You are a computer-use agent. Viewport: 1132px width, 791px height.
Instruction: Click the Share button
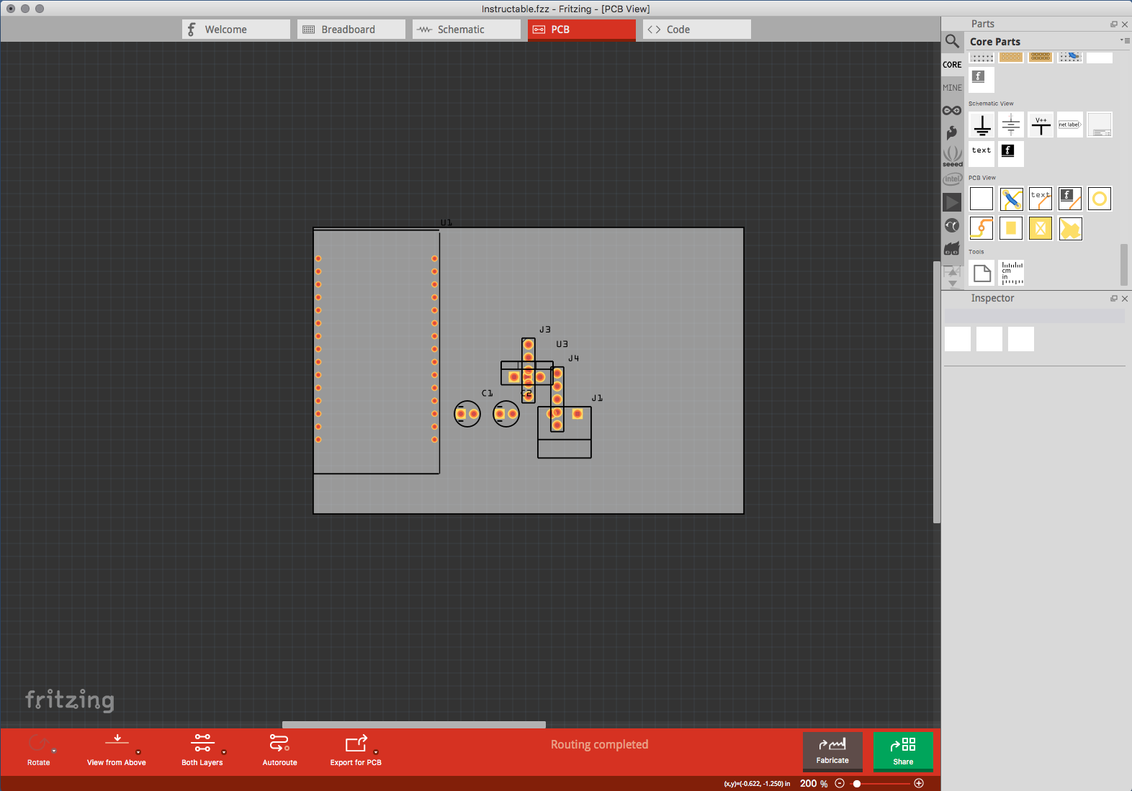click(903, 752)
